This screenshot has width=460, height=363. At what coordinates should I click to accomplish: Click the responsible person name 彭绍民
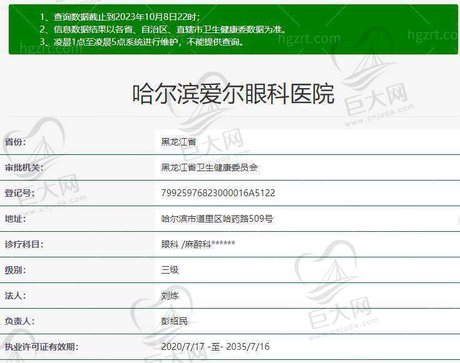click(174, 321)
